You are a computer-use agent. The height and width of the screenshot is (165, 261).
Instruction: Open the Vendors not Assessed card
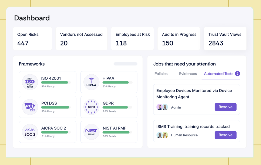pyautogui.click(x=81, y=39)
